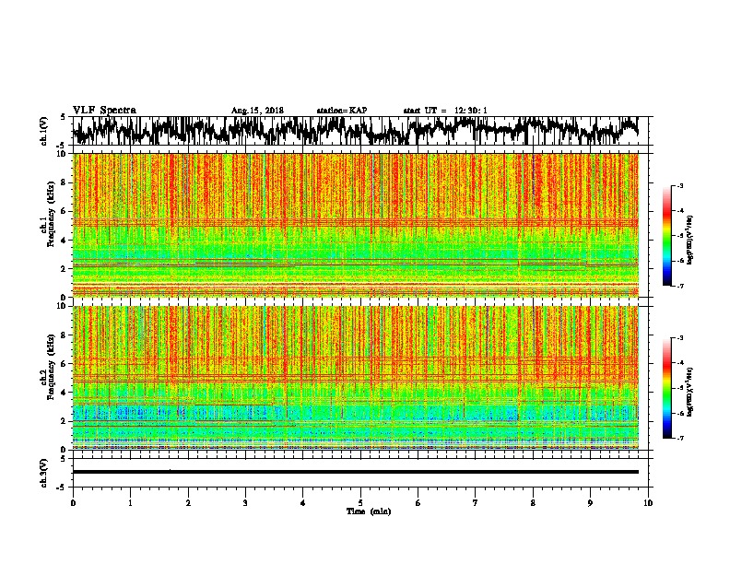This screenshot has width=730, height=564.
Task: Click the ch.1 "Frequency (kHz)" axis label
Action: click(51, 214)
